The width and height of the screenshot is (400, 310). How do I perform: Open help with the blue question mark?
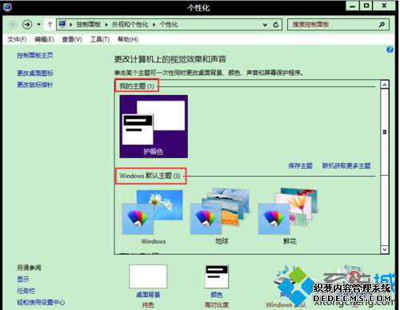click(390, 50)
